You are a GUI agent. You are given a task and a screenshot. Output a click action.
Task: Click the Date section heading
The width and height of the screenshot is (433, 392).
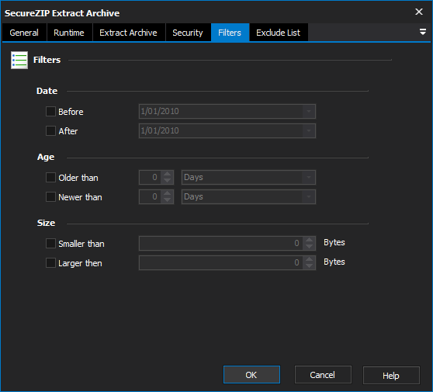47,91
